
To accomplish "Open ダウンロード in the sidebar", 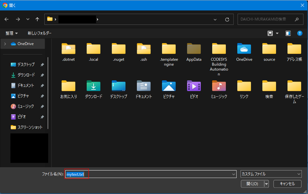I will pos(26,75).
